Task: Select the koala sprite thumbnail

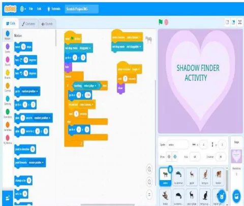Action: tap(165, 197)
